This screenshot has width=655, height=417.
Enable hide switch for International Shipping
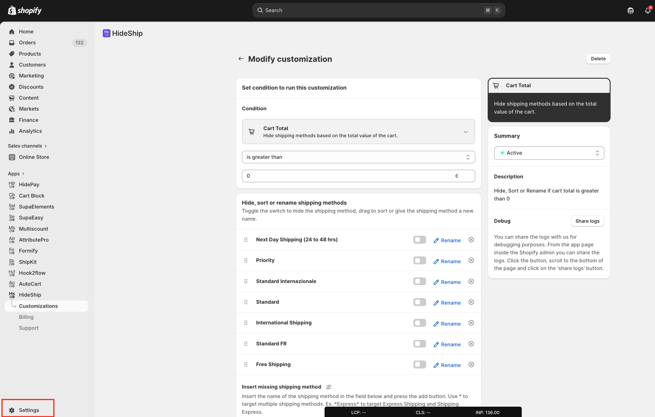[419, 323]
